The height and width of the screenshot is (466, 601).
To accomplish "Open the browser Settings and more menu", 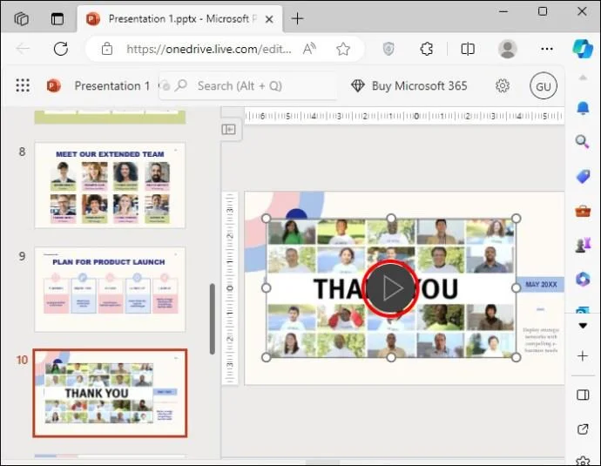I will tap(547, 49).
